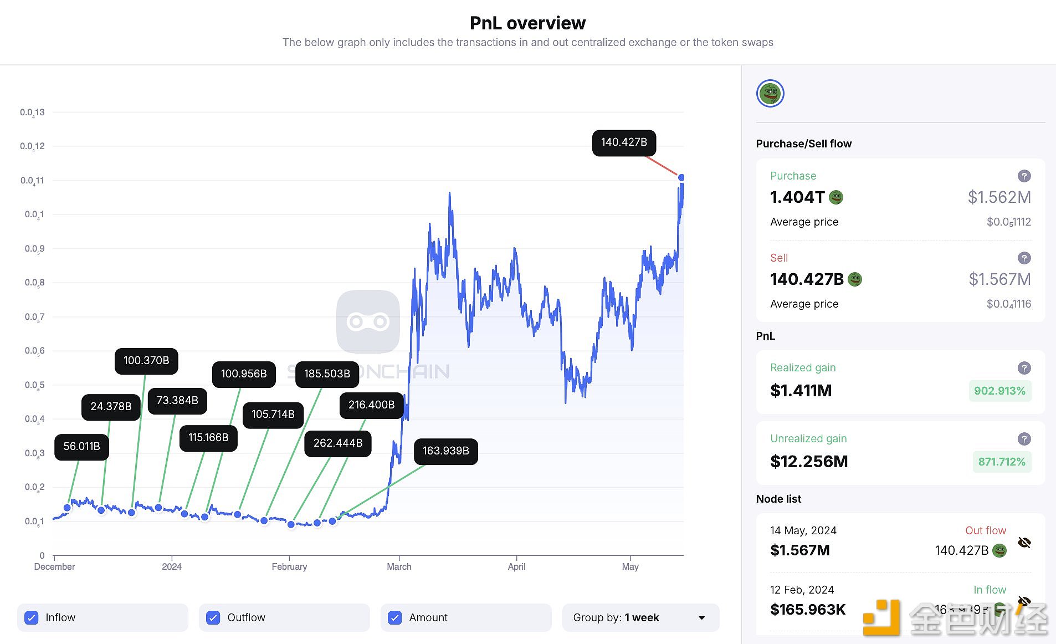This screenshot has height=644, width=1056.
Task: Click the 216.400B inflow label
Action: (372, 405)
